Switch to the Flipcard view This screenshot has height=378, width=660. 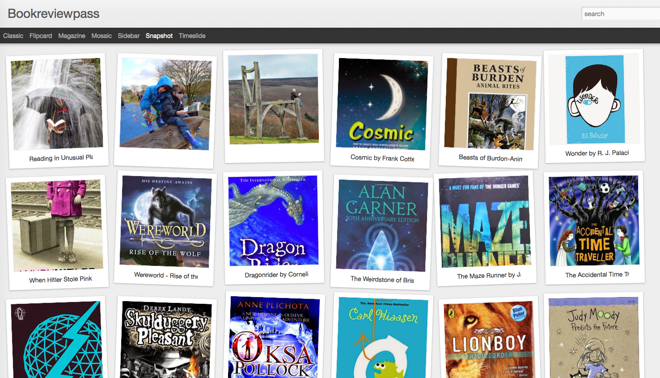(x=41, y=36)
